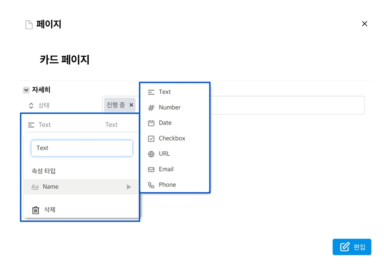Select 삭제 to delete the property
Screen dimensions: 384x266
coord(50,210)
